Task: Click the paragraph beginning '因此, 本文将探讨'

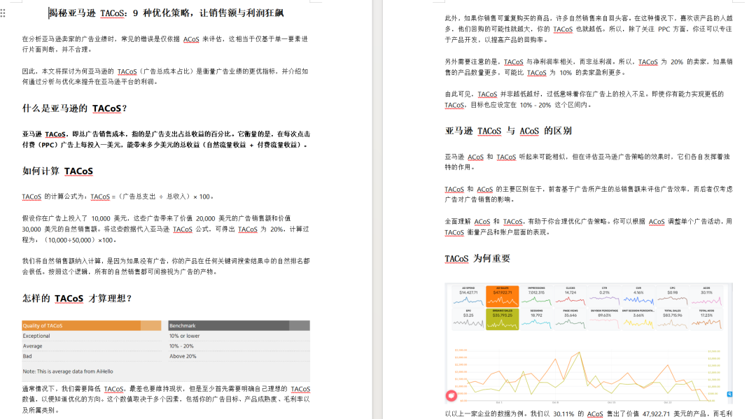Action: pyautogui.click(x=165, y=76)
